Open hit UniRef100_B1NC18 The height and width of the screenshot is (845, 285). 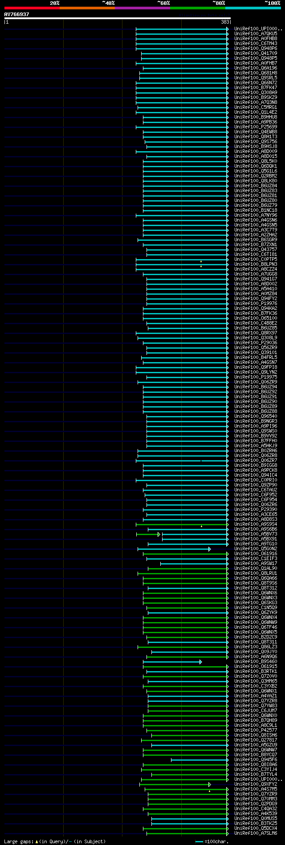coord(256,210)
